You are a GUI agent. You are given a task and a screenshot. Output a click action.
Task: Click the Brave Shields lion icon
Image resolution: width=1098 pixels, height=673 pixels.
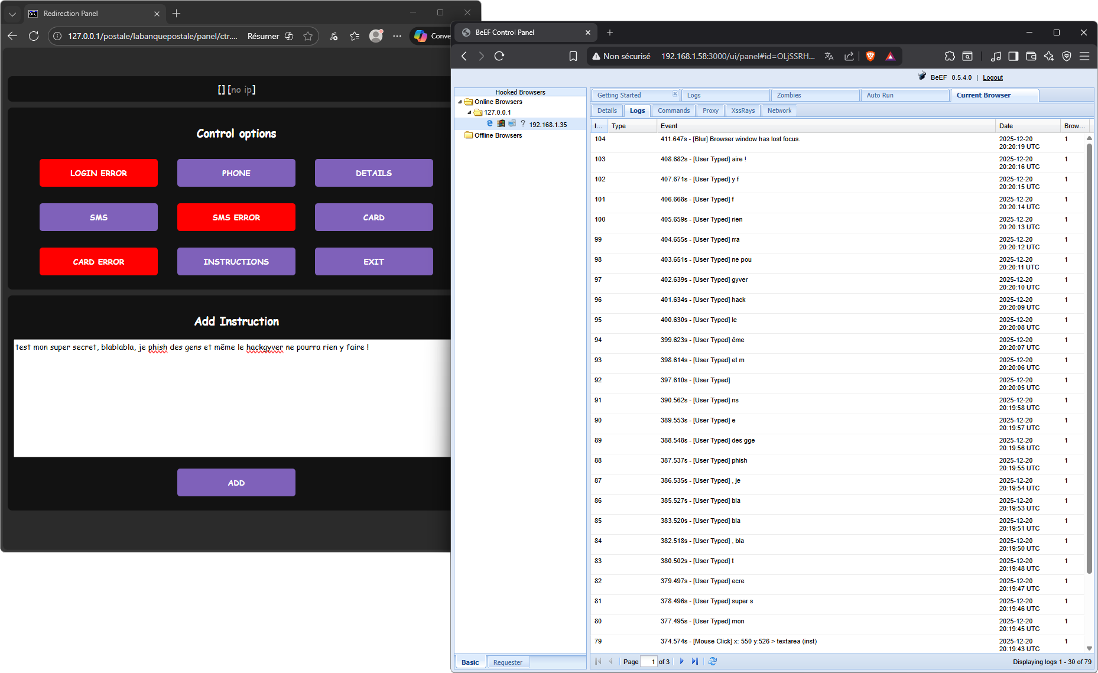pos(870,56)
